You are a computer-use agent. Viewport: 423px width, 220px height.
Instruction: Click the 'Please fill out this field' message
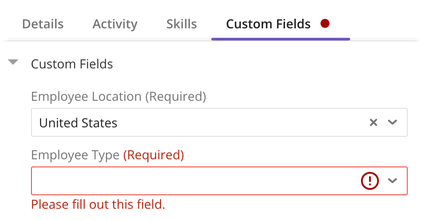click(x=98, y=205)
